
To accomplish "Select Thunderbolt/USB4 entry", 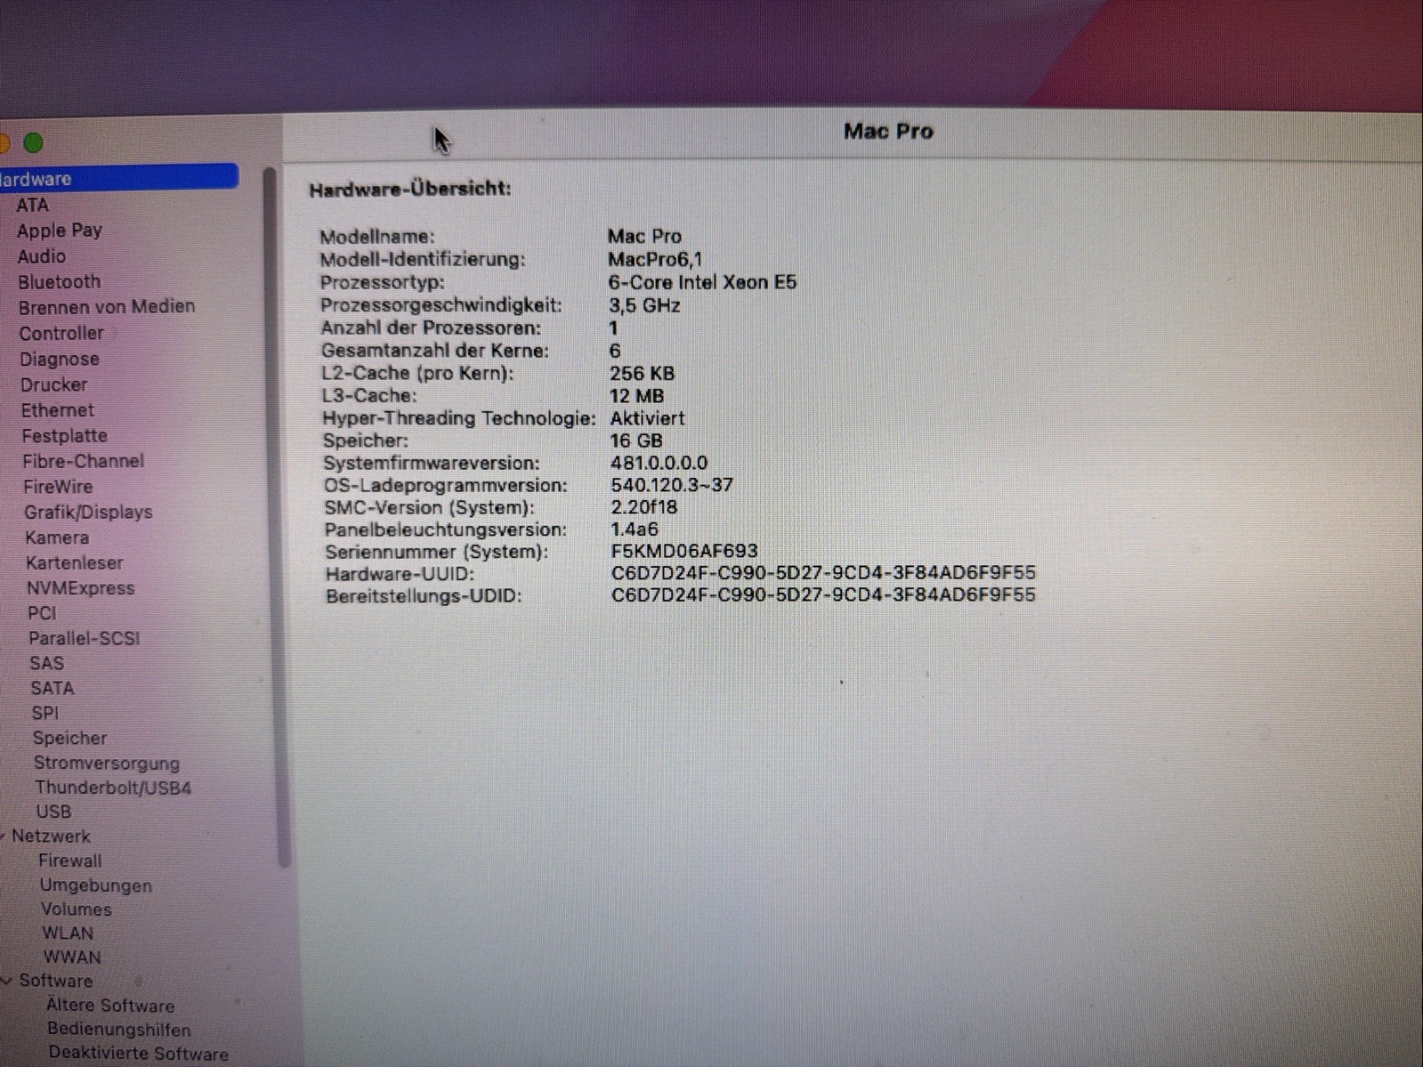I will pos(113,788).
